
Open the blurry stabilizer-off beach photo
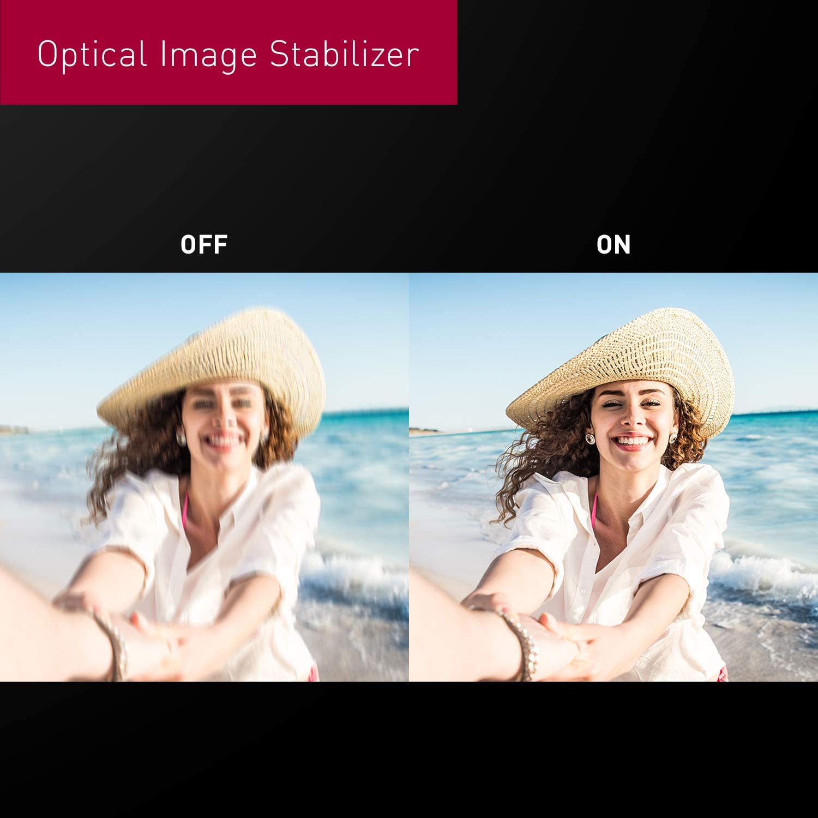[x=204, y=477]
